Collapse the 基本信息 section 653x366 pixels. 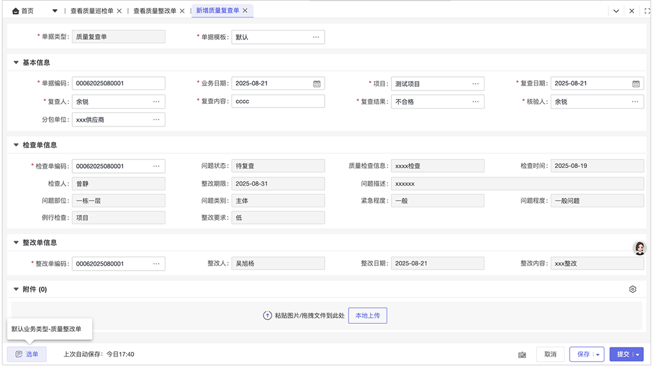click(16, 62)
